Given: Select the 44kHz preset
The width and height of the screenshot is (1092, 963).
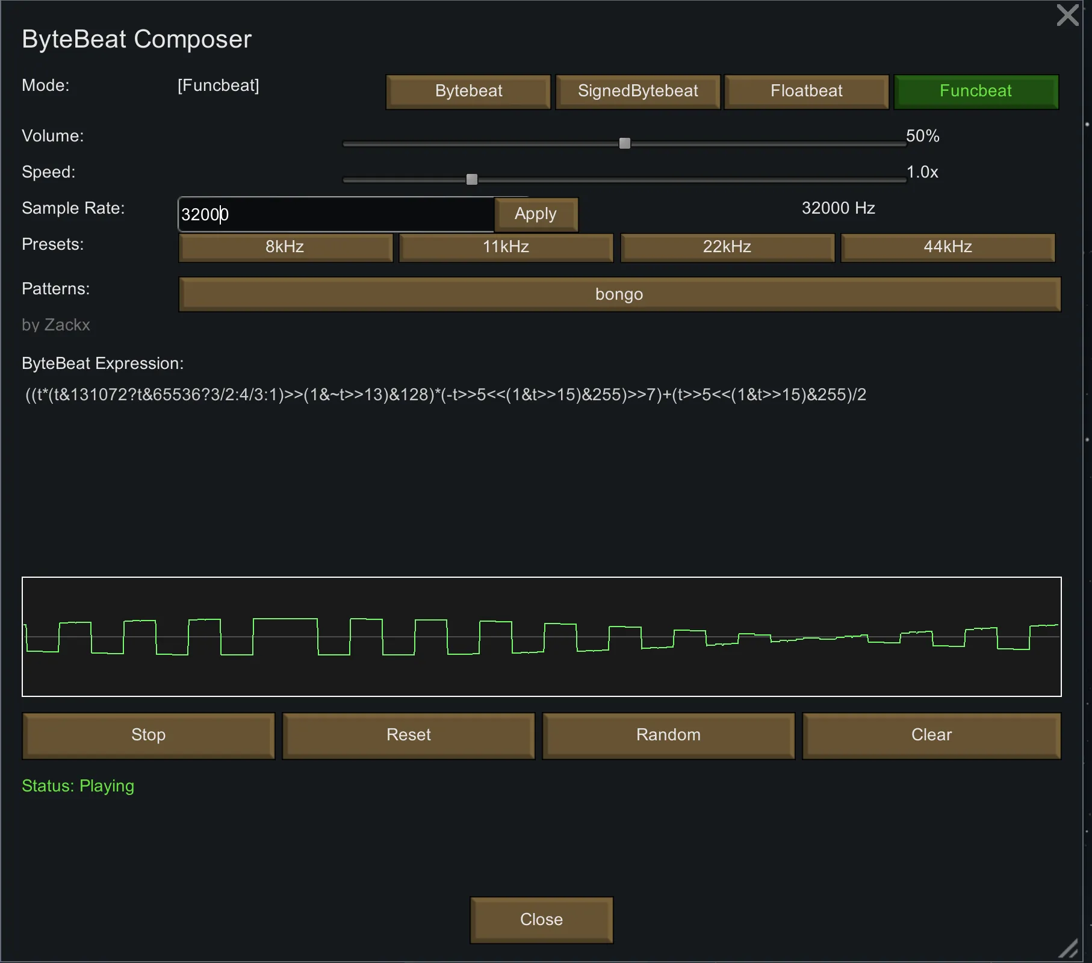Looking at the screenshot, I should tap(948, 247).
